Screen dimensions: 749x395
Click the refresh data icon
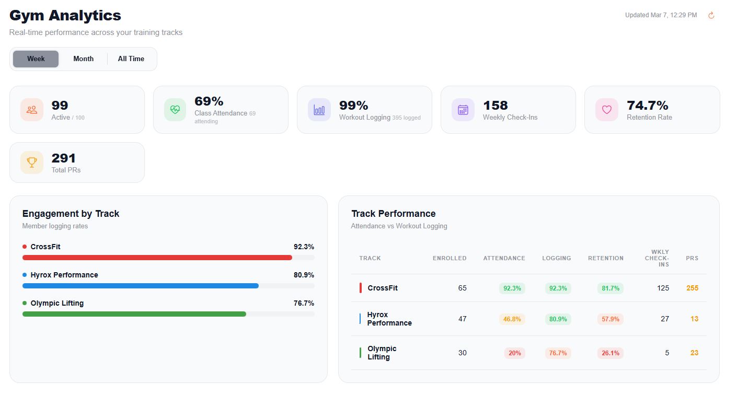tap(711, 15)
